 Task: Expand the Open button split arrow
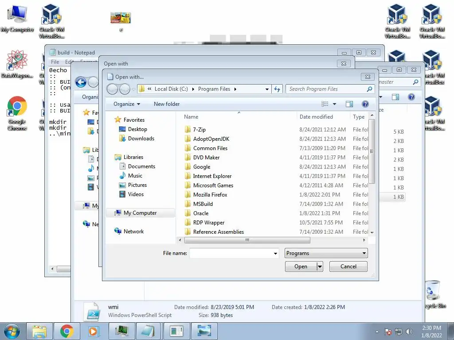(320, 267)
